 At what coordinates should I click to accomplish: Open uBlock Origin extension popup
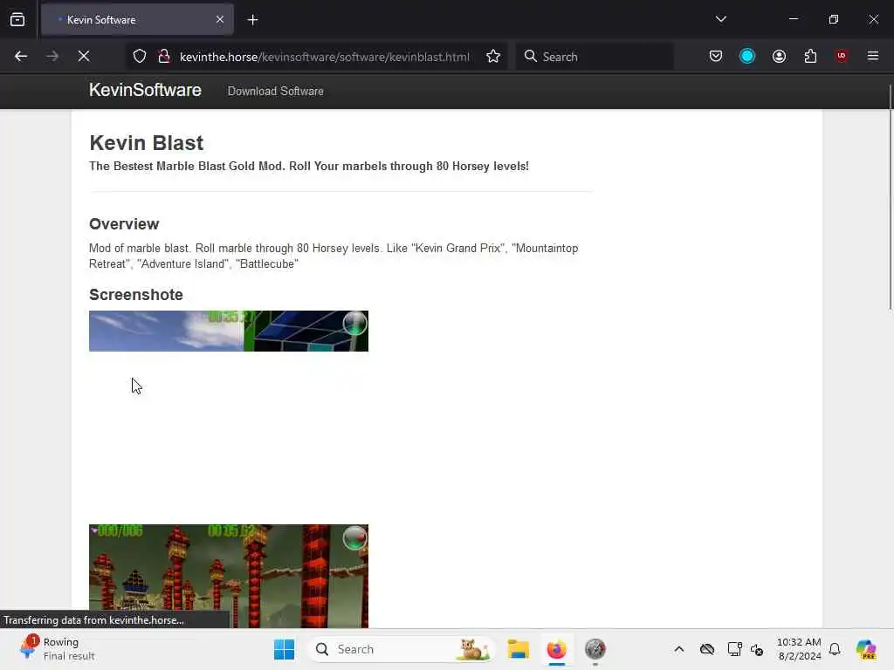(842, 56)
